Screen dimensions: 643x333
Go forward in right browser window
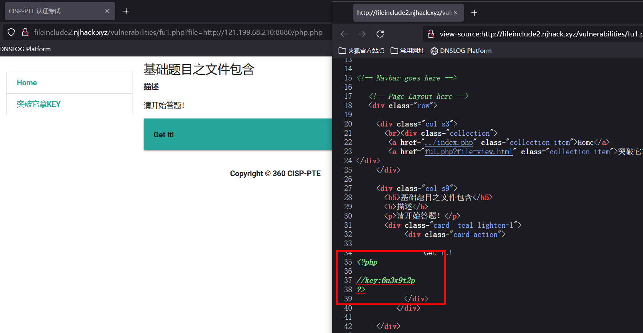click(x=362, y=34)
